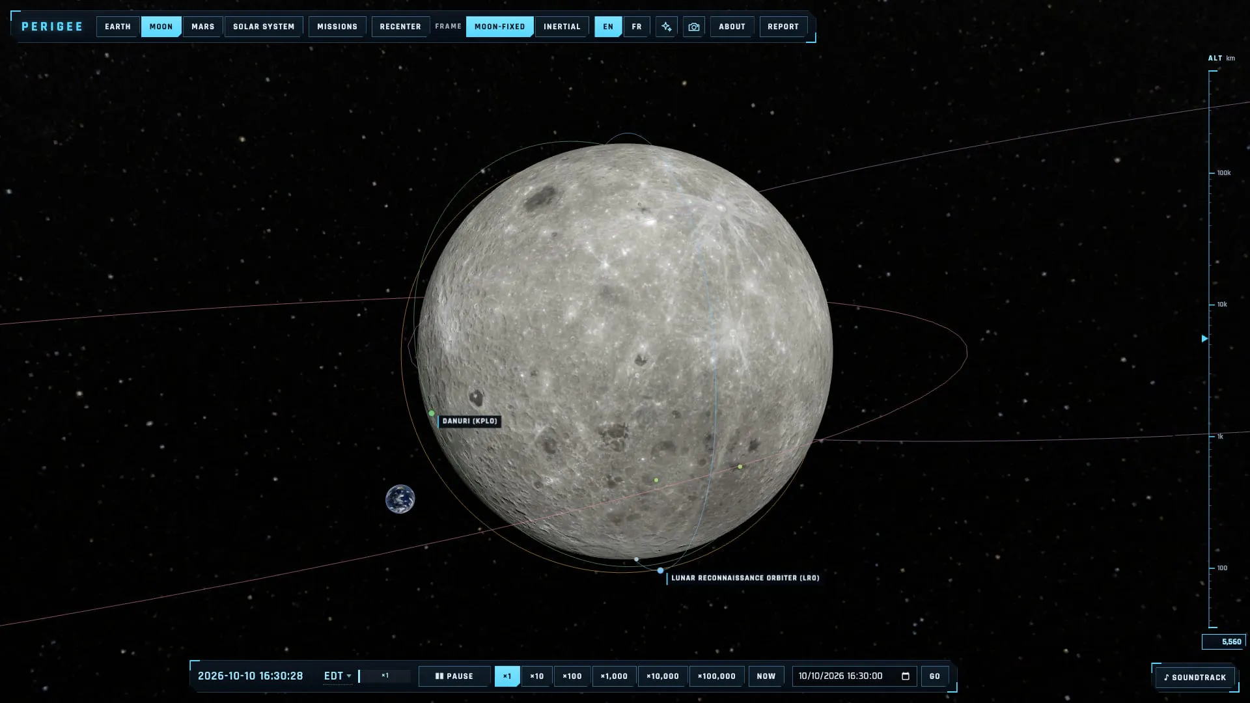Click the altitude scale at 100k
The width and height of the screenshot is (1250, 703).
[x=1224, y=173]
